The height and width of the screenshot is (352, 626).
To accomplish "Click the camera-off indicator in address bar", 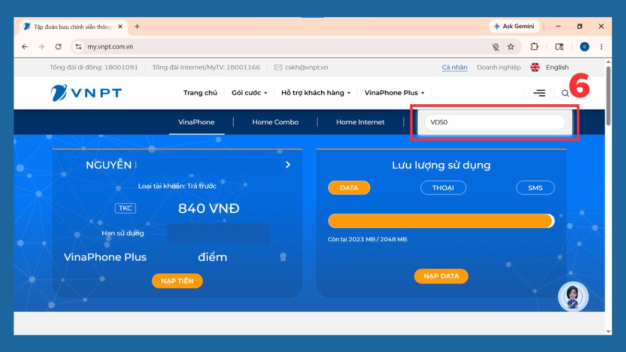I will pyautogui.click(x=495, y=46).
